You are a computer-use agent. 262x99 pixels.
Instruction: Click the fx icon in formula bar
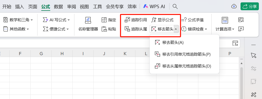pyautogui.click(x=236, y=43)
